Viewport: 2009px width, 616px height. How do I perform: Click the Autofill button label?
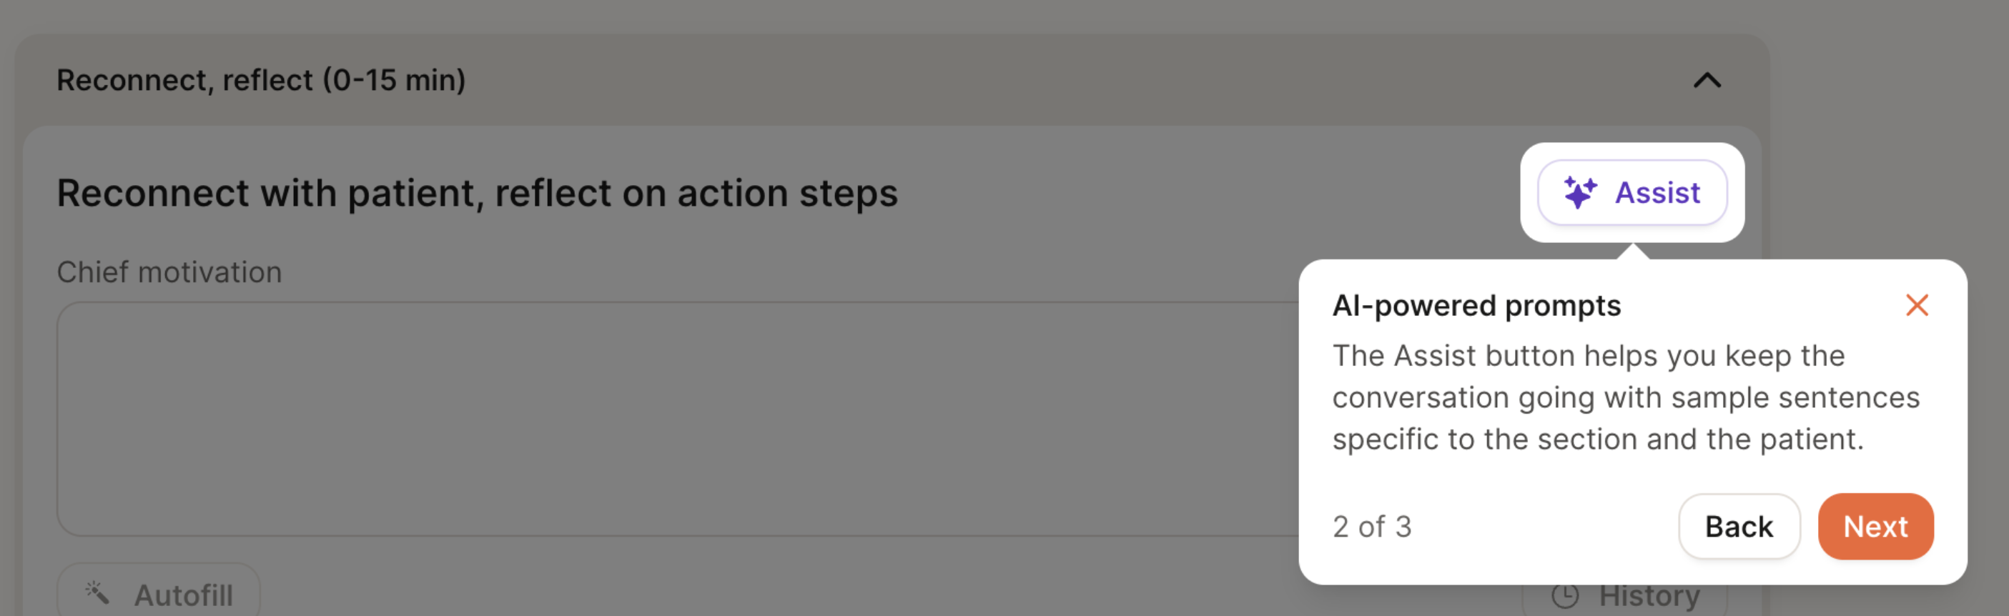click(x=183, y=596)
